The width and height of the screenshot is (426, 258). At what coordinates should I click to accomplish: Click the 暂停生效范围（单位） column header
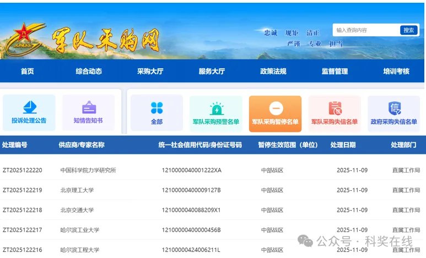click(288, 144)
